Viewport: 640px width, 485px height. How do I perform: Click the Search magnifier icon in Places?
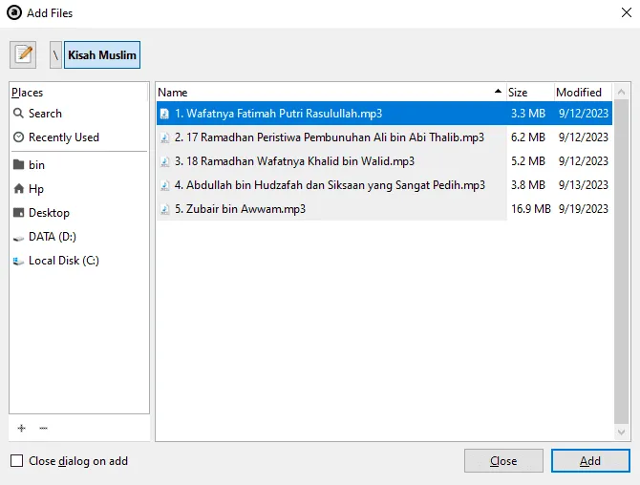click(18, 113)
